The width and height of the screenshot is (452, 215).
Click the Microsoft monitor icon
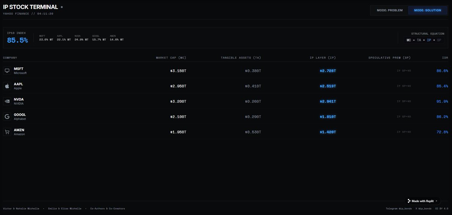(7, 71)
